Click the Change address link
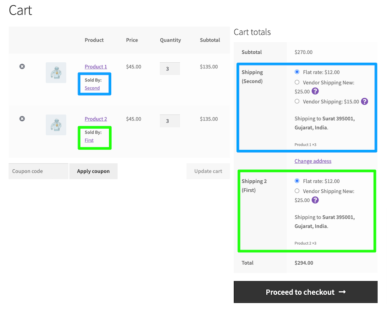The height and width of the screenshot is (311, 387). [313, 161]
